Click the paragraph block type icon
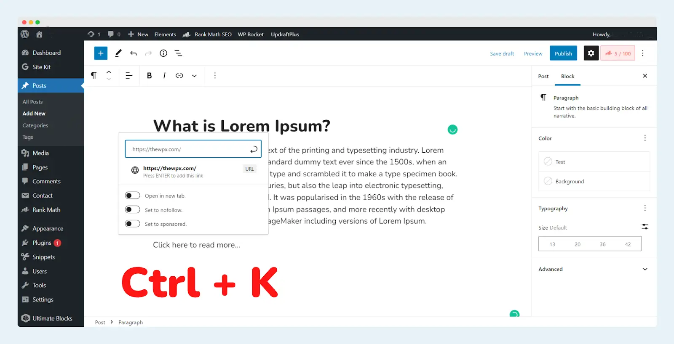 tap(94, 75)
